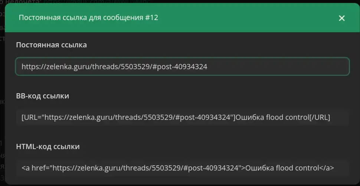Focus the BB-code link field
Image resolution: width=360 pixels, height=186 pixels.
tap(182, 118)
